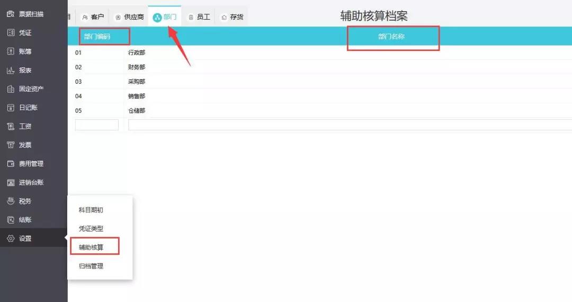
Task: Click the 发票 invoice icon
Action: click(11, 145)
